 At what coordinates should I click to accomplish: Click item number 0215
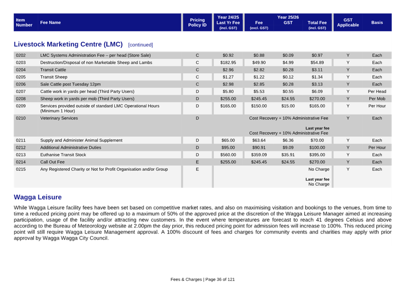click(x=21, y=169)
